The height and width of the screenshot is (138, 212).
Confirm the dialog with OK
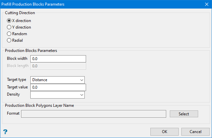pyautogui.click(x=165, y=132)
